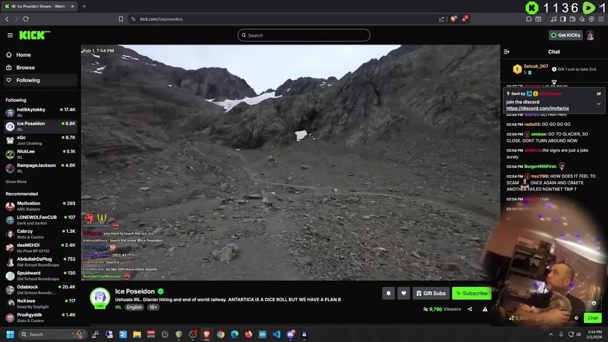
Task: Open Cabrzy recommended channel
Action: click(x=40, y=234)
